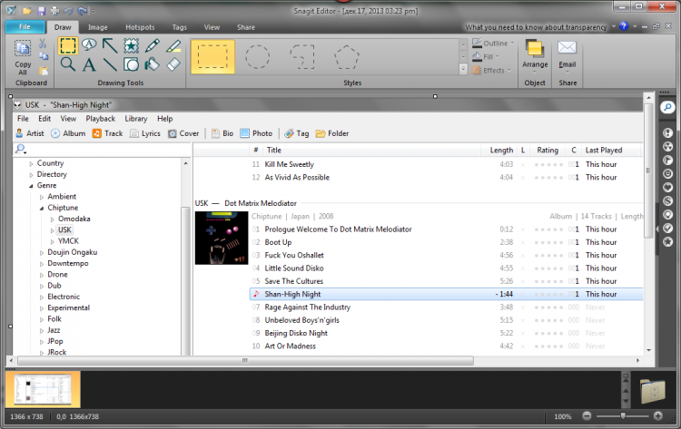681x429 pixels.
Task: Select the Highlighter tool
Action: [x=173, y=45]
